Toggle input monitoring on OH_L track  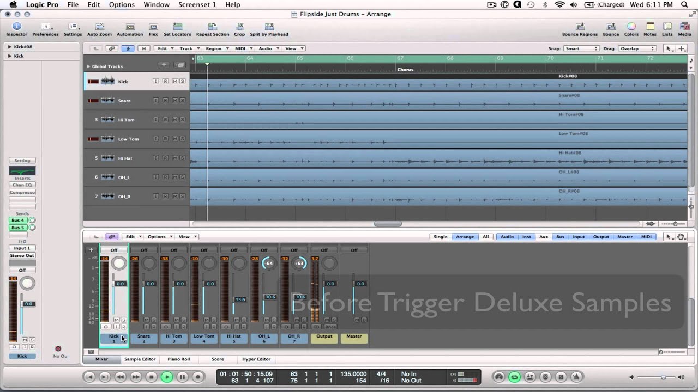tap(155, 177)
